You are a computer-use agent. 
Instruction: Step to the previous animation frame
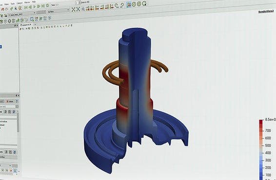pos(30,7)
